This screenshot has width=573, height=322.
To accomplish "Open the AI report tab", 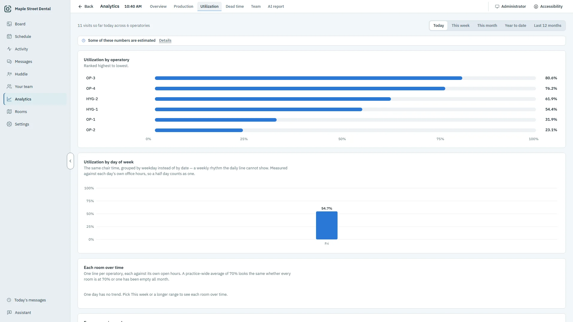I will (276, 7).
